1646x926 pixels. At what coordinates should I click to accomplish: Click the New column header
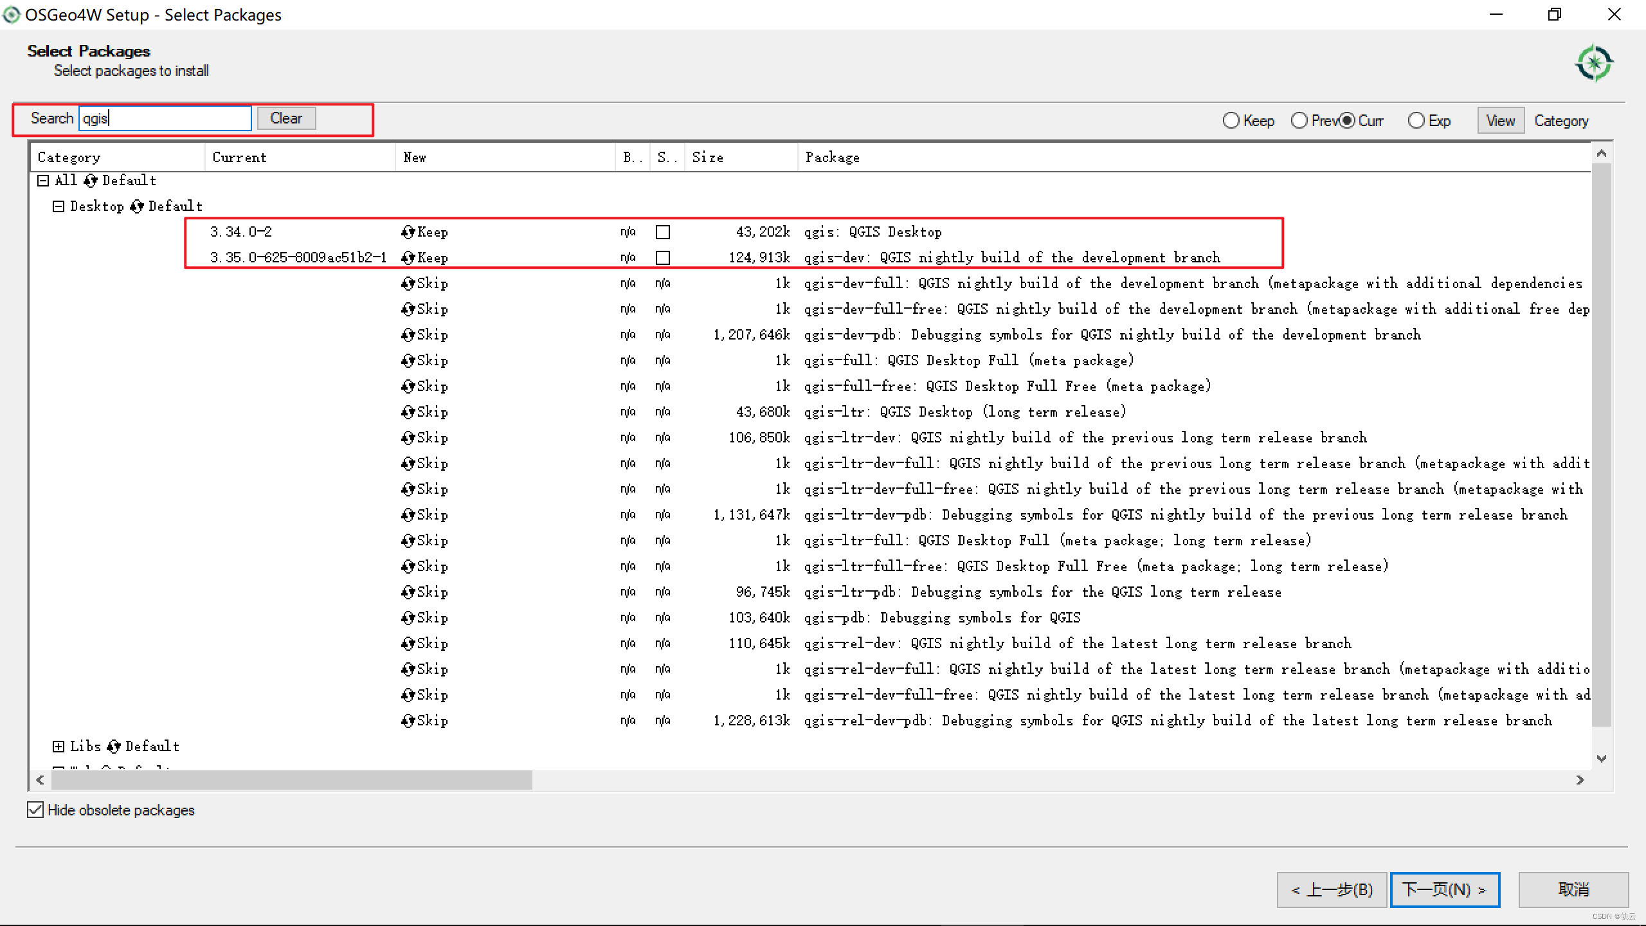click(505, 158)
